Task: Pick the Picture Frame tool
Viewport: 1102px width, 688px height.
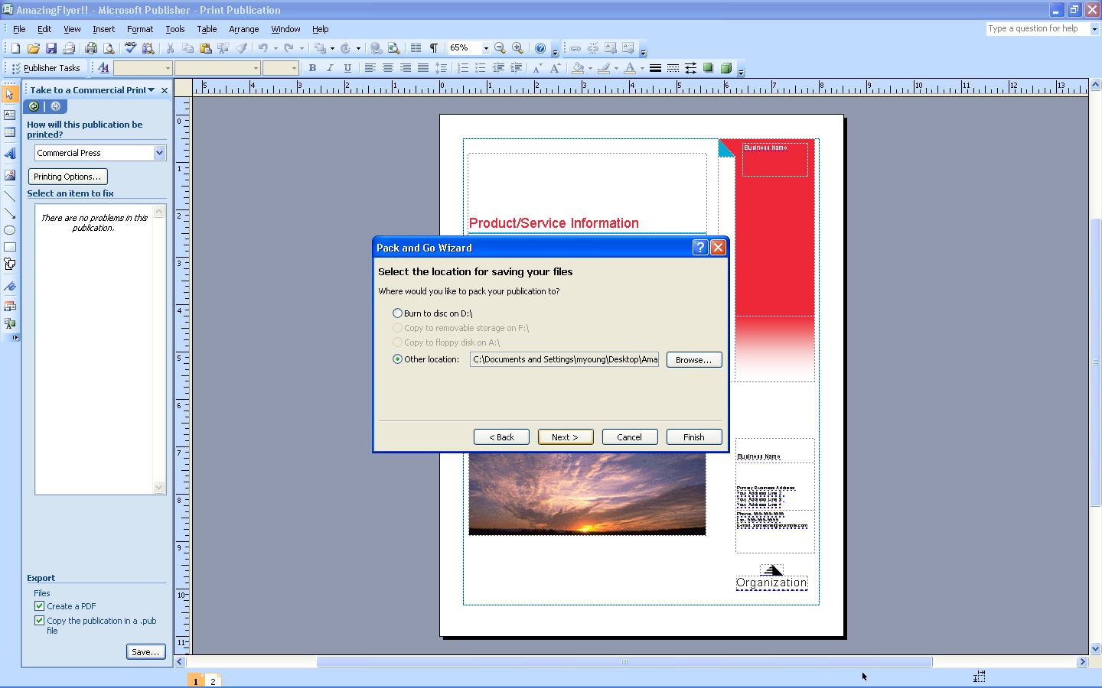Action: click(x=10, y=175)
